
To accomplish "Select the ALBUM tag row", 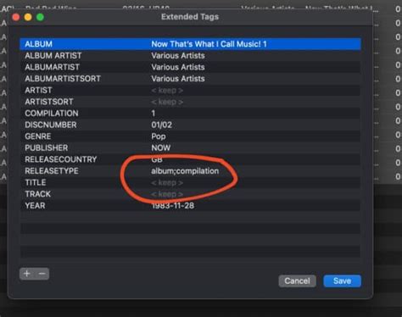I will click(x=190, y=44).
